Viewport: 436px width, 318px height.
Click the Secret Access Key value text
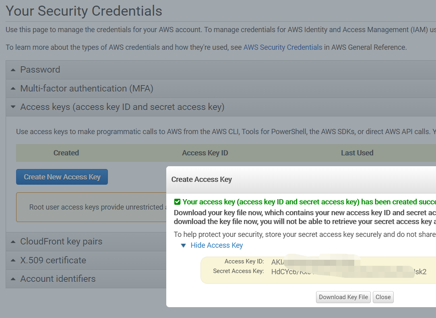349,272
